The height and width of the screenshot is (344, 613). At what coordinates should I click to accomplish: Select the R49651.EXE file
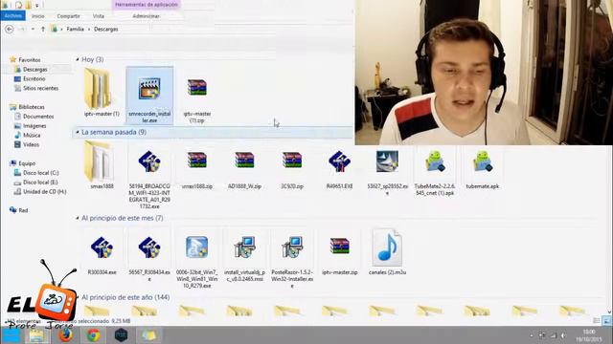pos(339,170)
